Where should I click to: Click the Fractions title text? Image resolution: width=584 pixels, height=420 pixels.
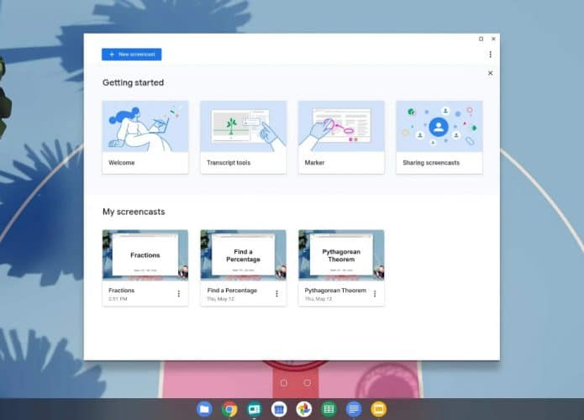[x=121, y=291]
